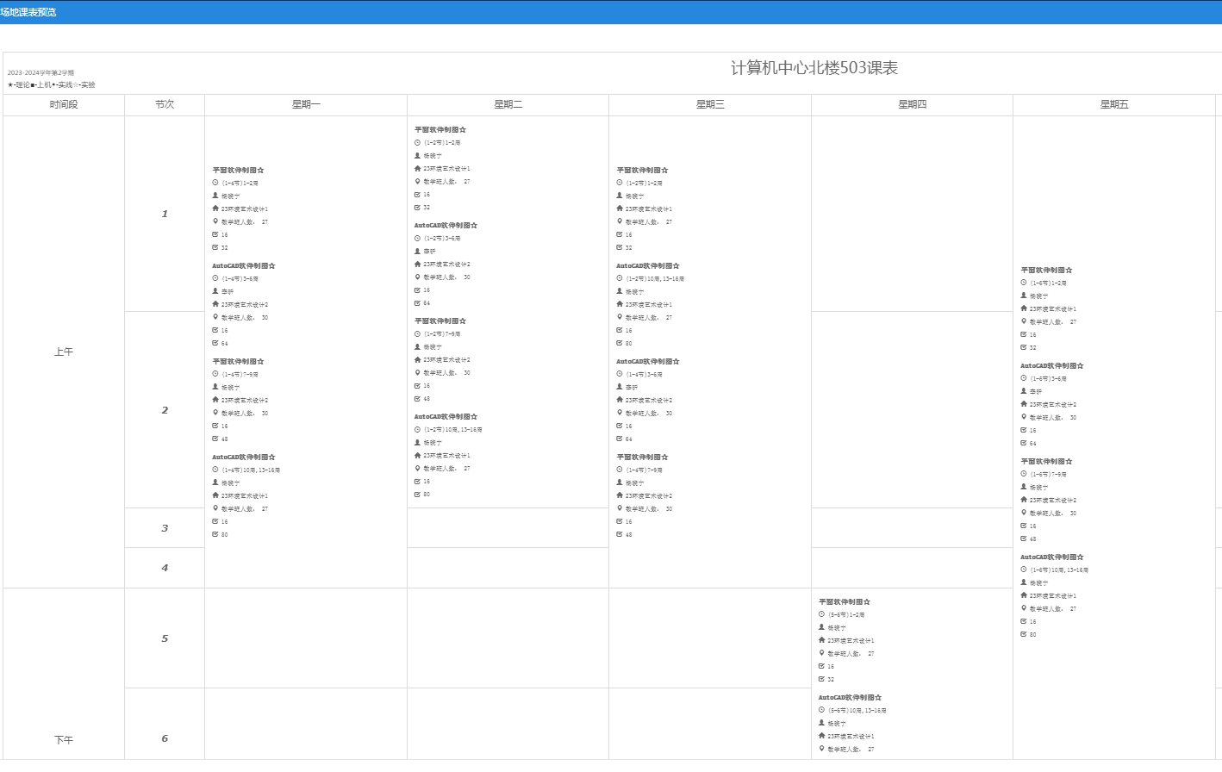This screenshot has height=772, width=1222.
Task: Click the 星期二 column header
Action: click(x=508, y=104)
